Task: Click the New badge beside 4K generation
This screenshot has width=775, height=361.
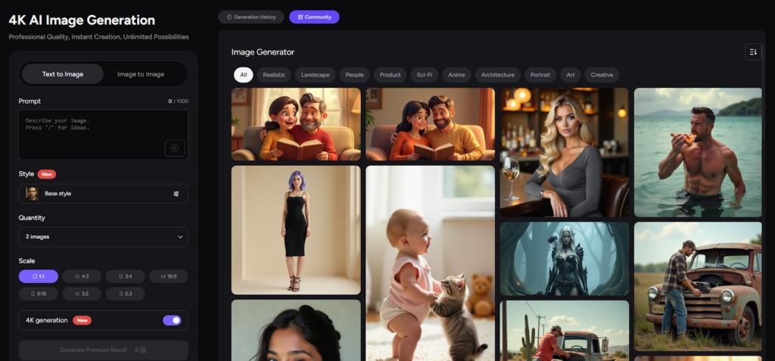Action: (82, 320)
